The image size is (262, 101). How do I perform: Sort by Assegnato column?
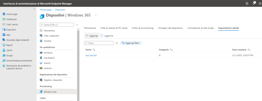coord(166,50)
